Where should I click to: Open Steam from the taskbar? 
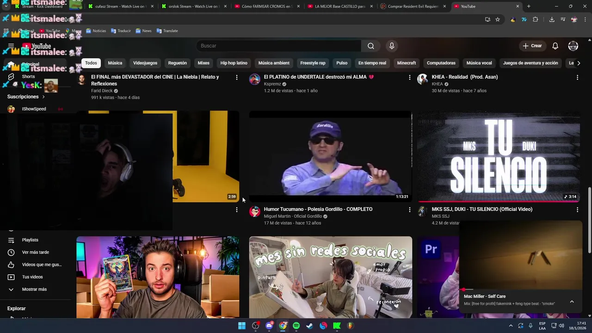click(309, 326)
